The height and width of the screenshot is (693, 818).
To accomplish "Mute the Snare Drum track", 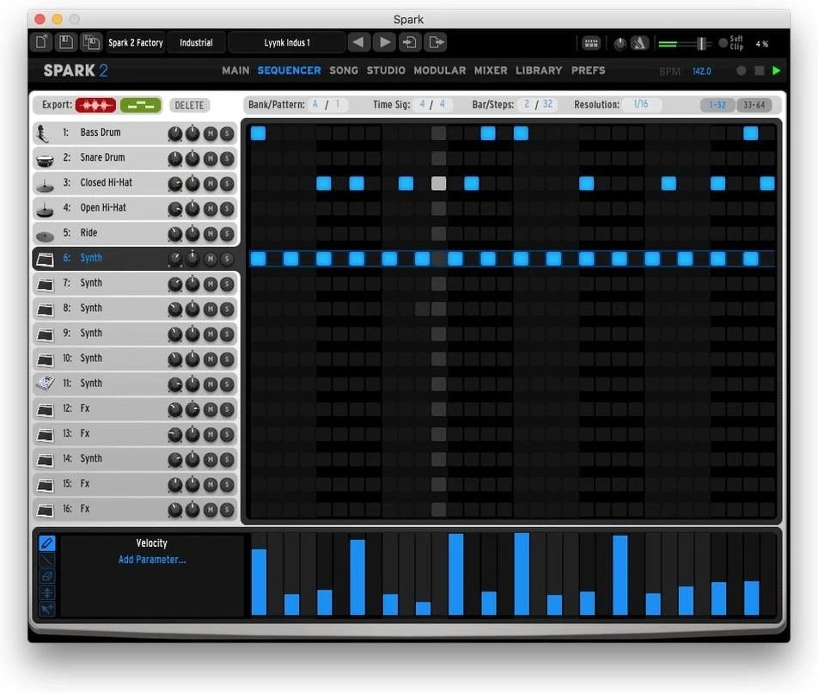I will point(211,159).
